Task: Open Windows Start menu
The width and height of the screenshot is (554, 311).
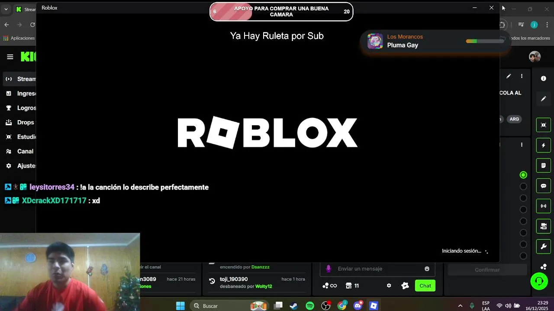Action: tap(180, 306)
